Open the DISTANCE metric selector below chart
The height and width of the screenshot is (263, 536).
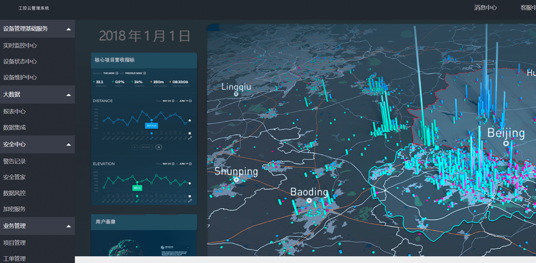147,147
